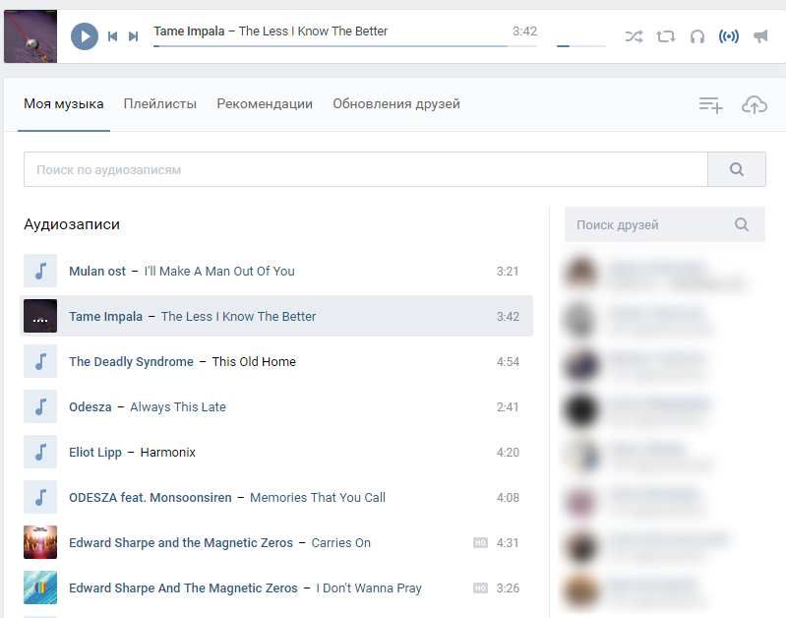Image resolution: width=786 pixels, height=618 pixels.
Task: Select the Carries On track title
Action: pyautogui.click(x=341, y=543)
